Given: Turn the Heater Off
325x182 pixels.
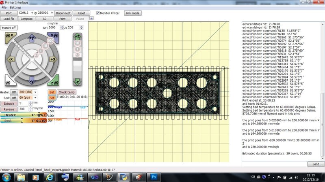Looking at the screenshot, I should [x=14, y=92].
